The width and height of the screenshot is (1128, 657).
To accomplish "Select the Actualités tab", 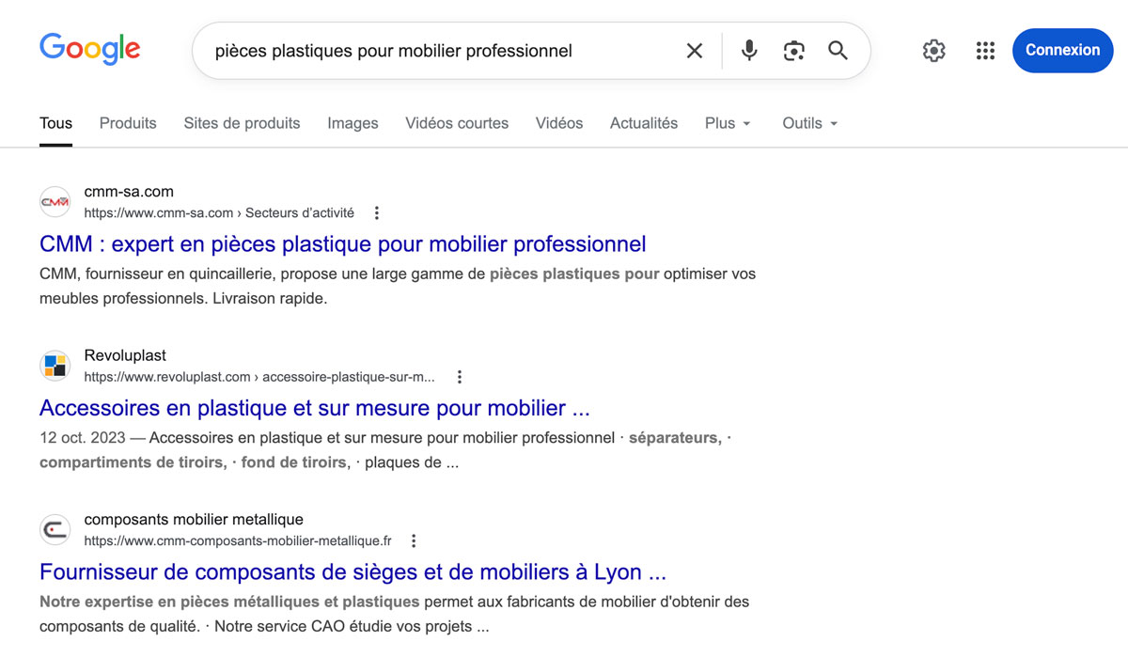I will pos(643,123).
